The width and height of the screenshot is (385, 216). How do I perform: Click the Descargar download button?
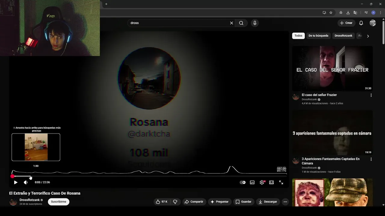point(268,202)
